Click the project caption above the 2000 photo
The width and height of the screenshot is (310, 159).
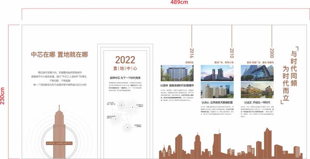260,62
